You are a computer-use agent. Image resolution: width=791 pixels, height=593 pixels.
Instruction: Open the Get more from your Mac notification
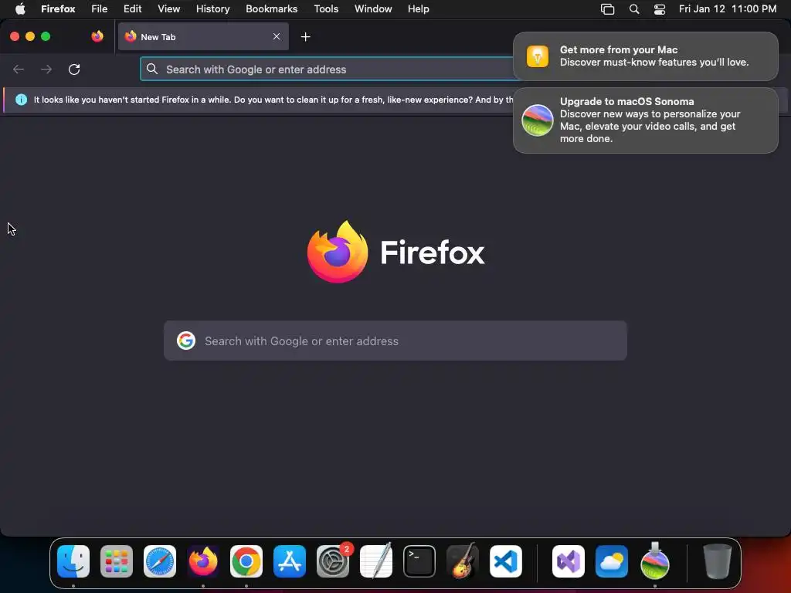[646, 56]
